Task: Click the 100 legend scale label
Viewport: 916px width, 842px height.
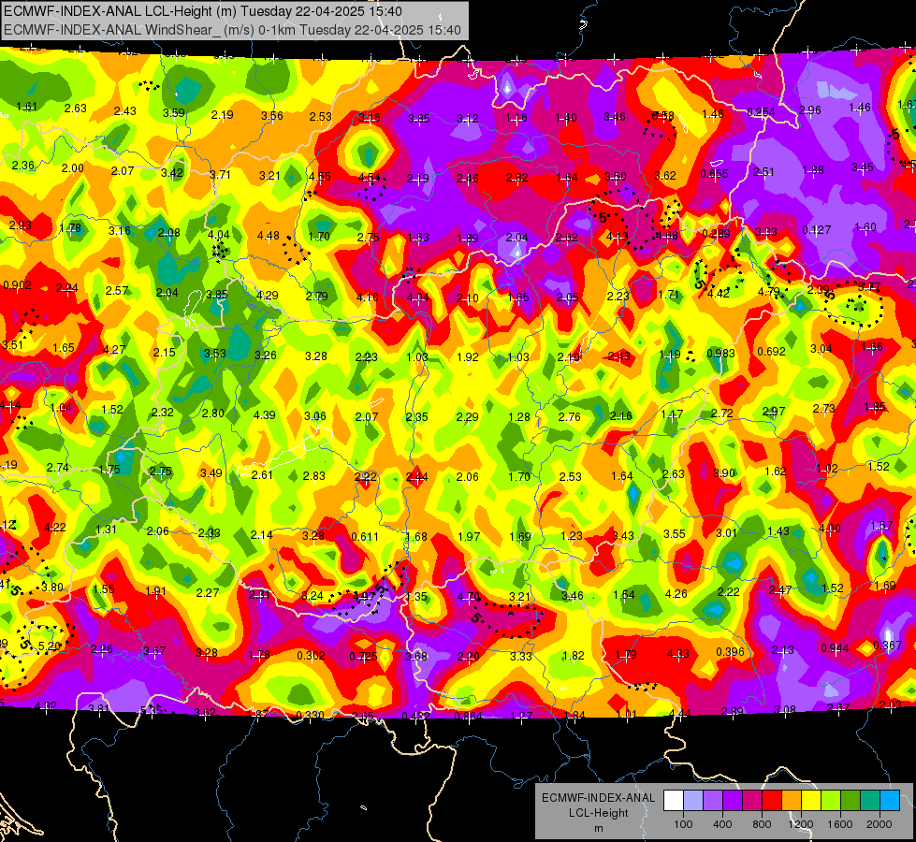Action: click(x=683, y=824)
